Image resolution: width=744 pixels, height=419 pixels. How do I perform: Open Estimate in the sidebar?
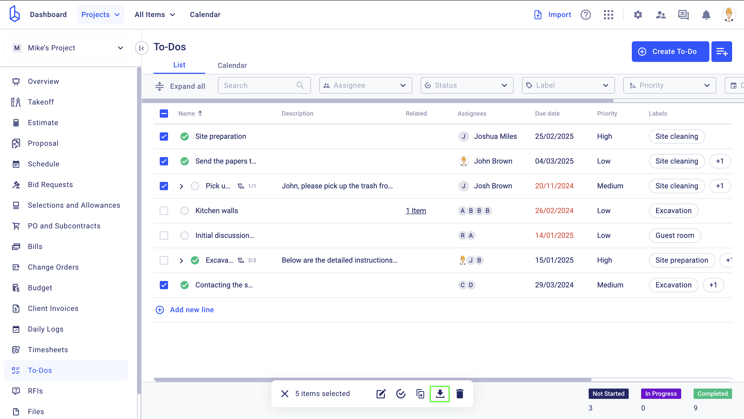66,123
